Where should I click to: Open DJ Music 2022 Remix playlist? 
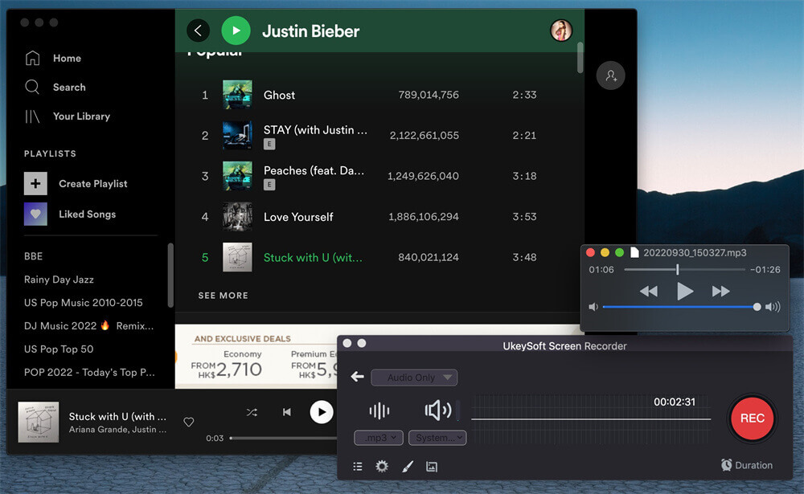[x=88, y=326]
